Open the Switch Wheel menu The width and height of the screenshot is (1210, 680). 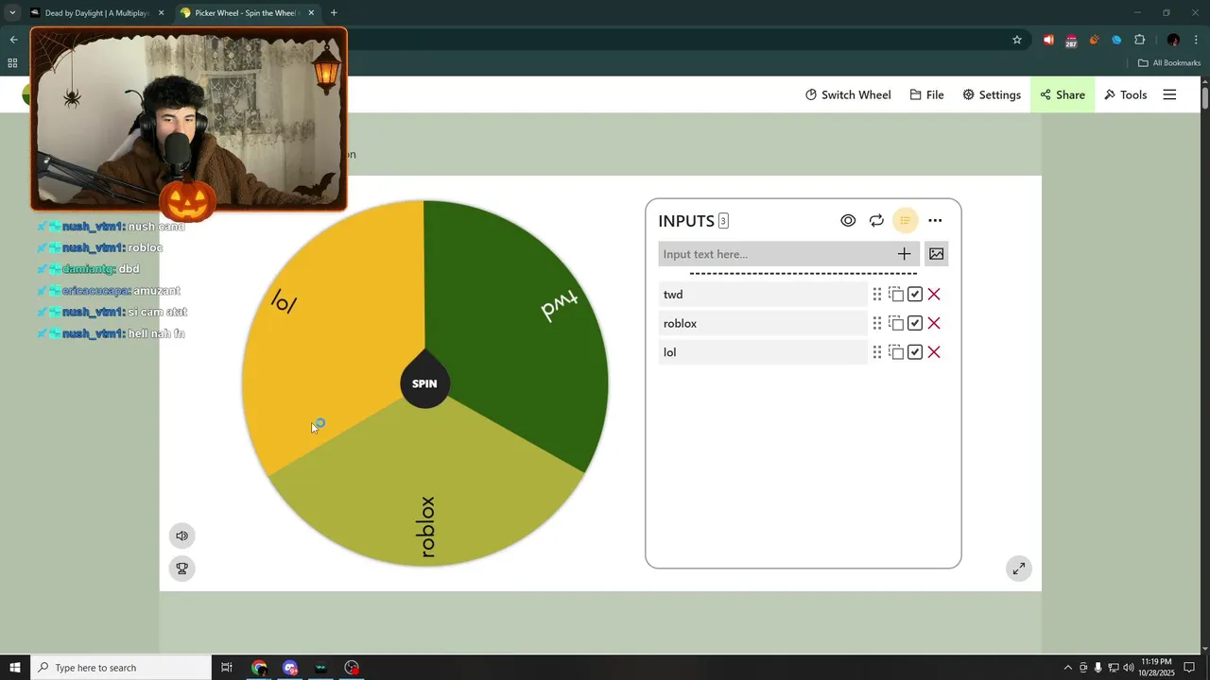[848, 94]
